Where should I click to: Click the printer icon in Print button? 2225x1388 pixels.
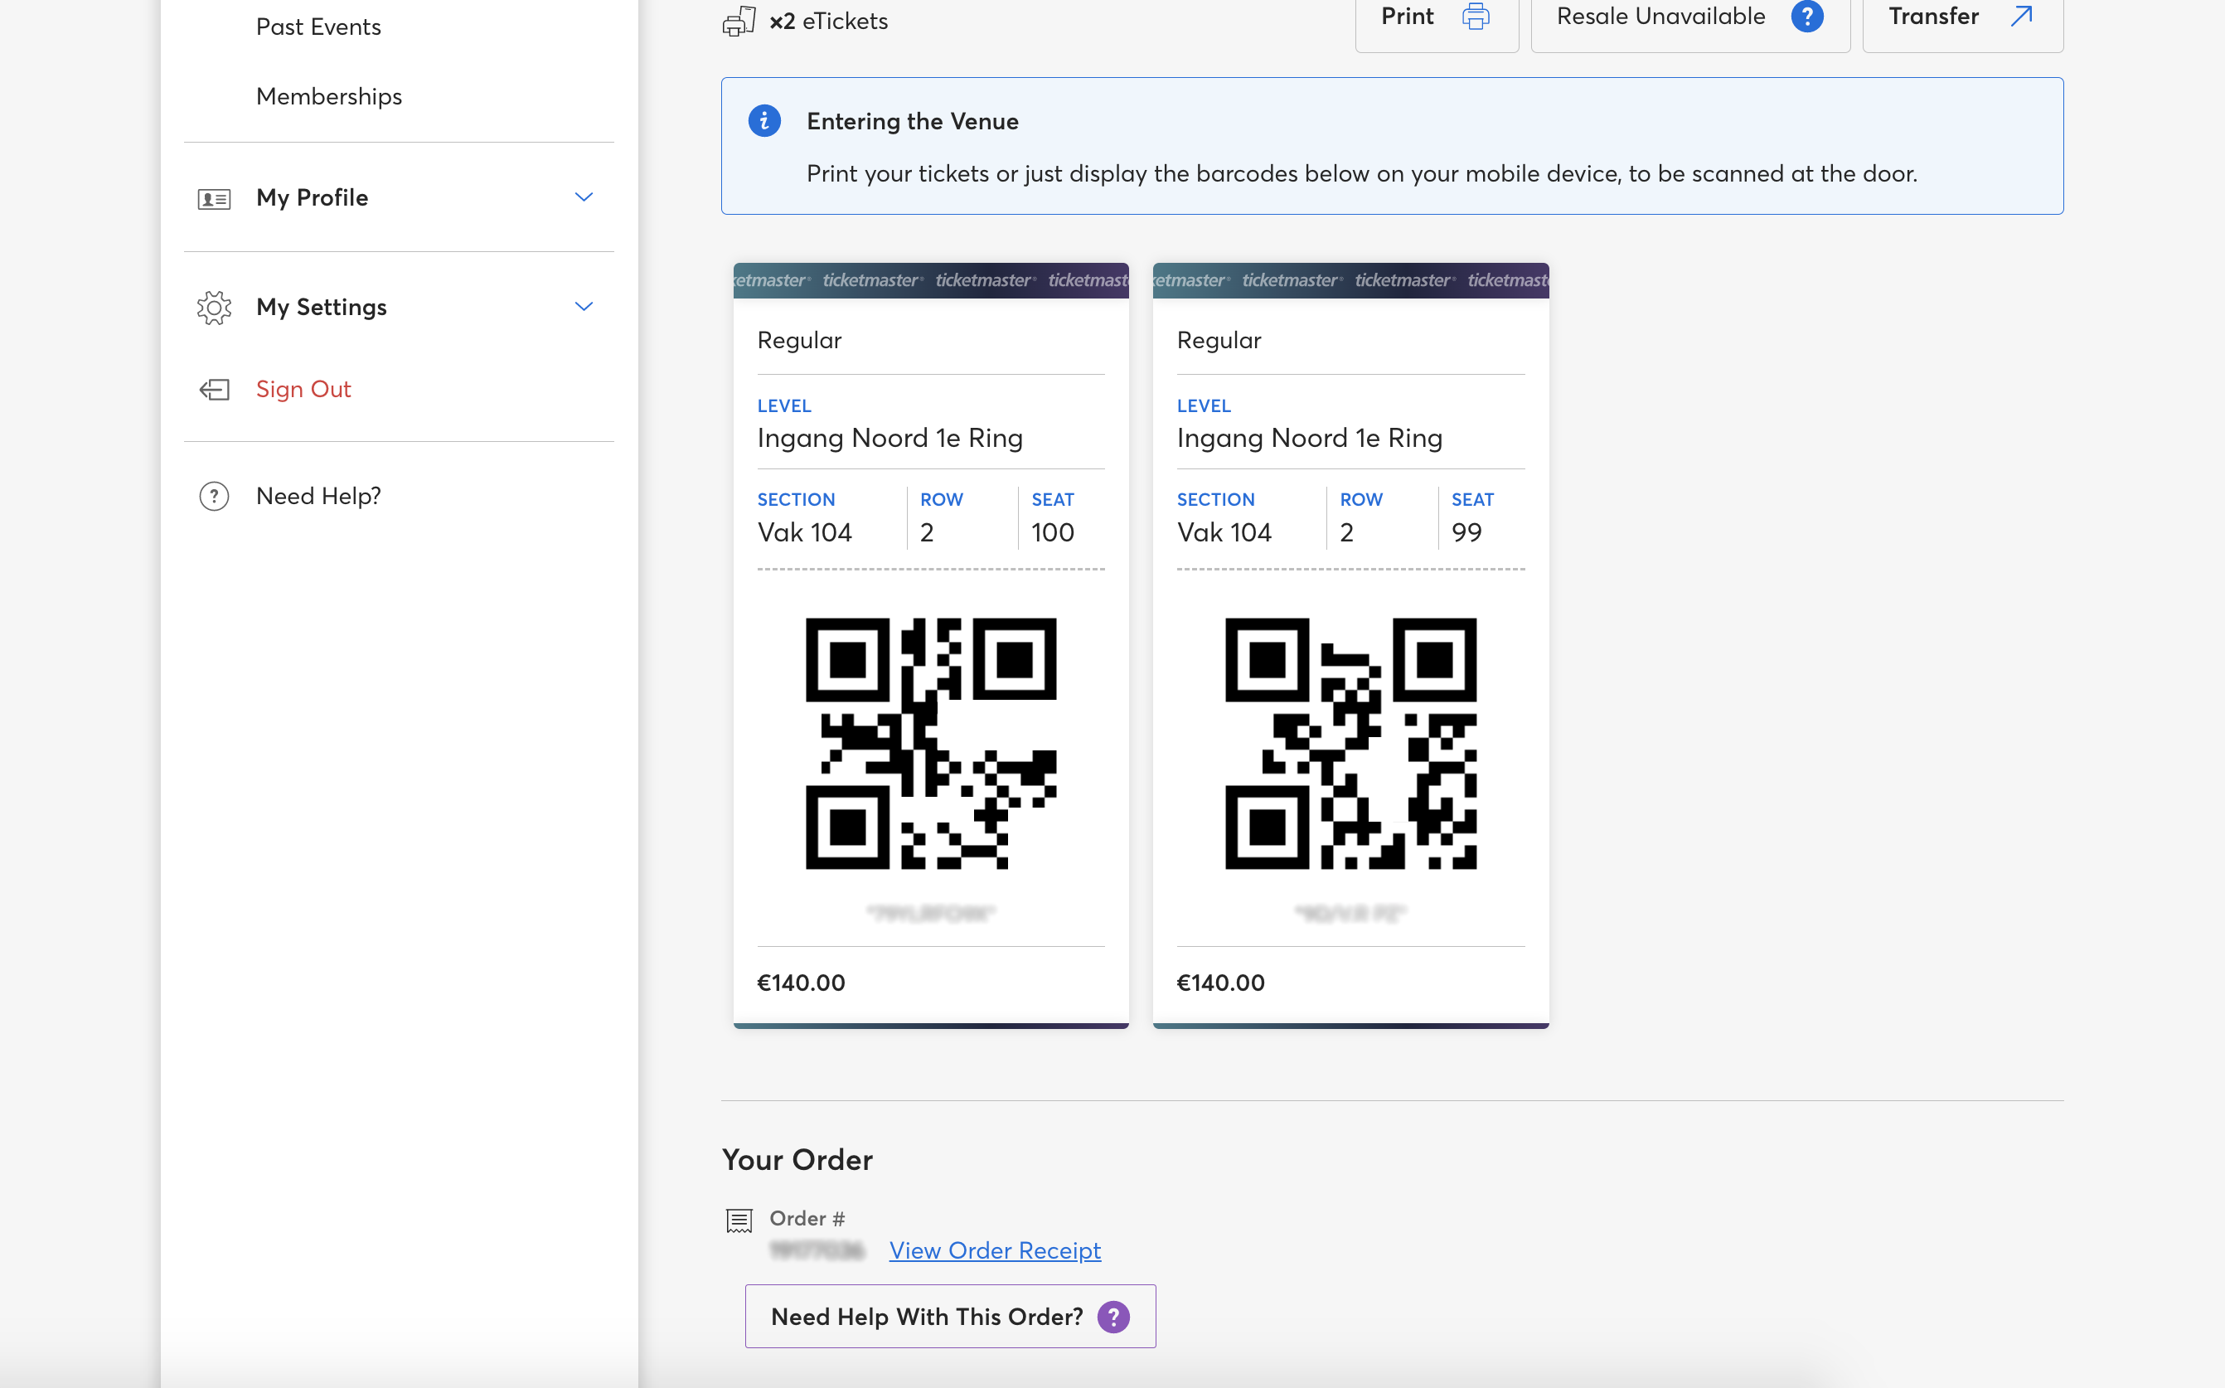1476,17
